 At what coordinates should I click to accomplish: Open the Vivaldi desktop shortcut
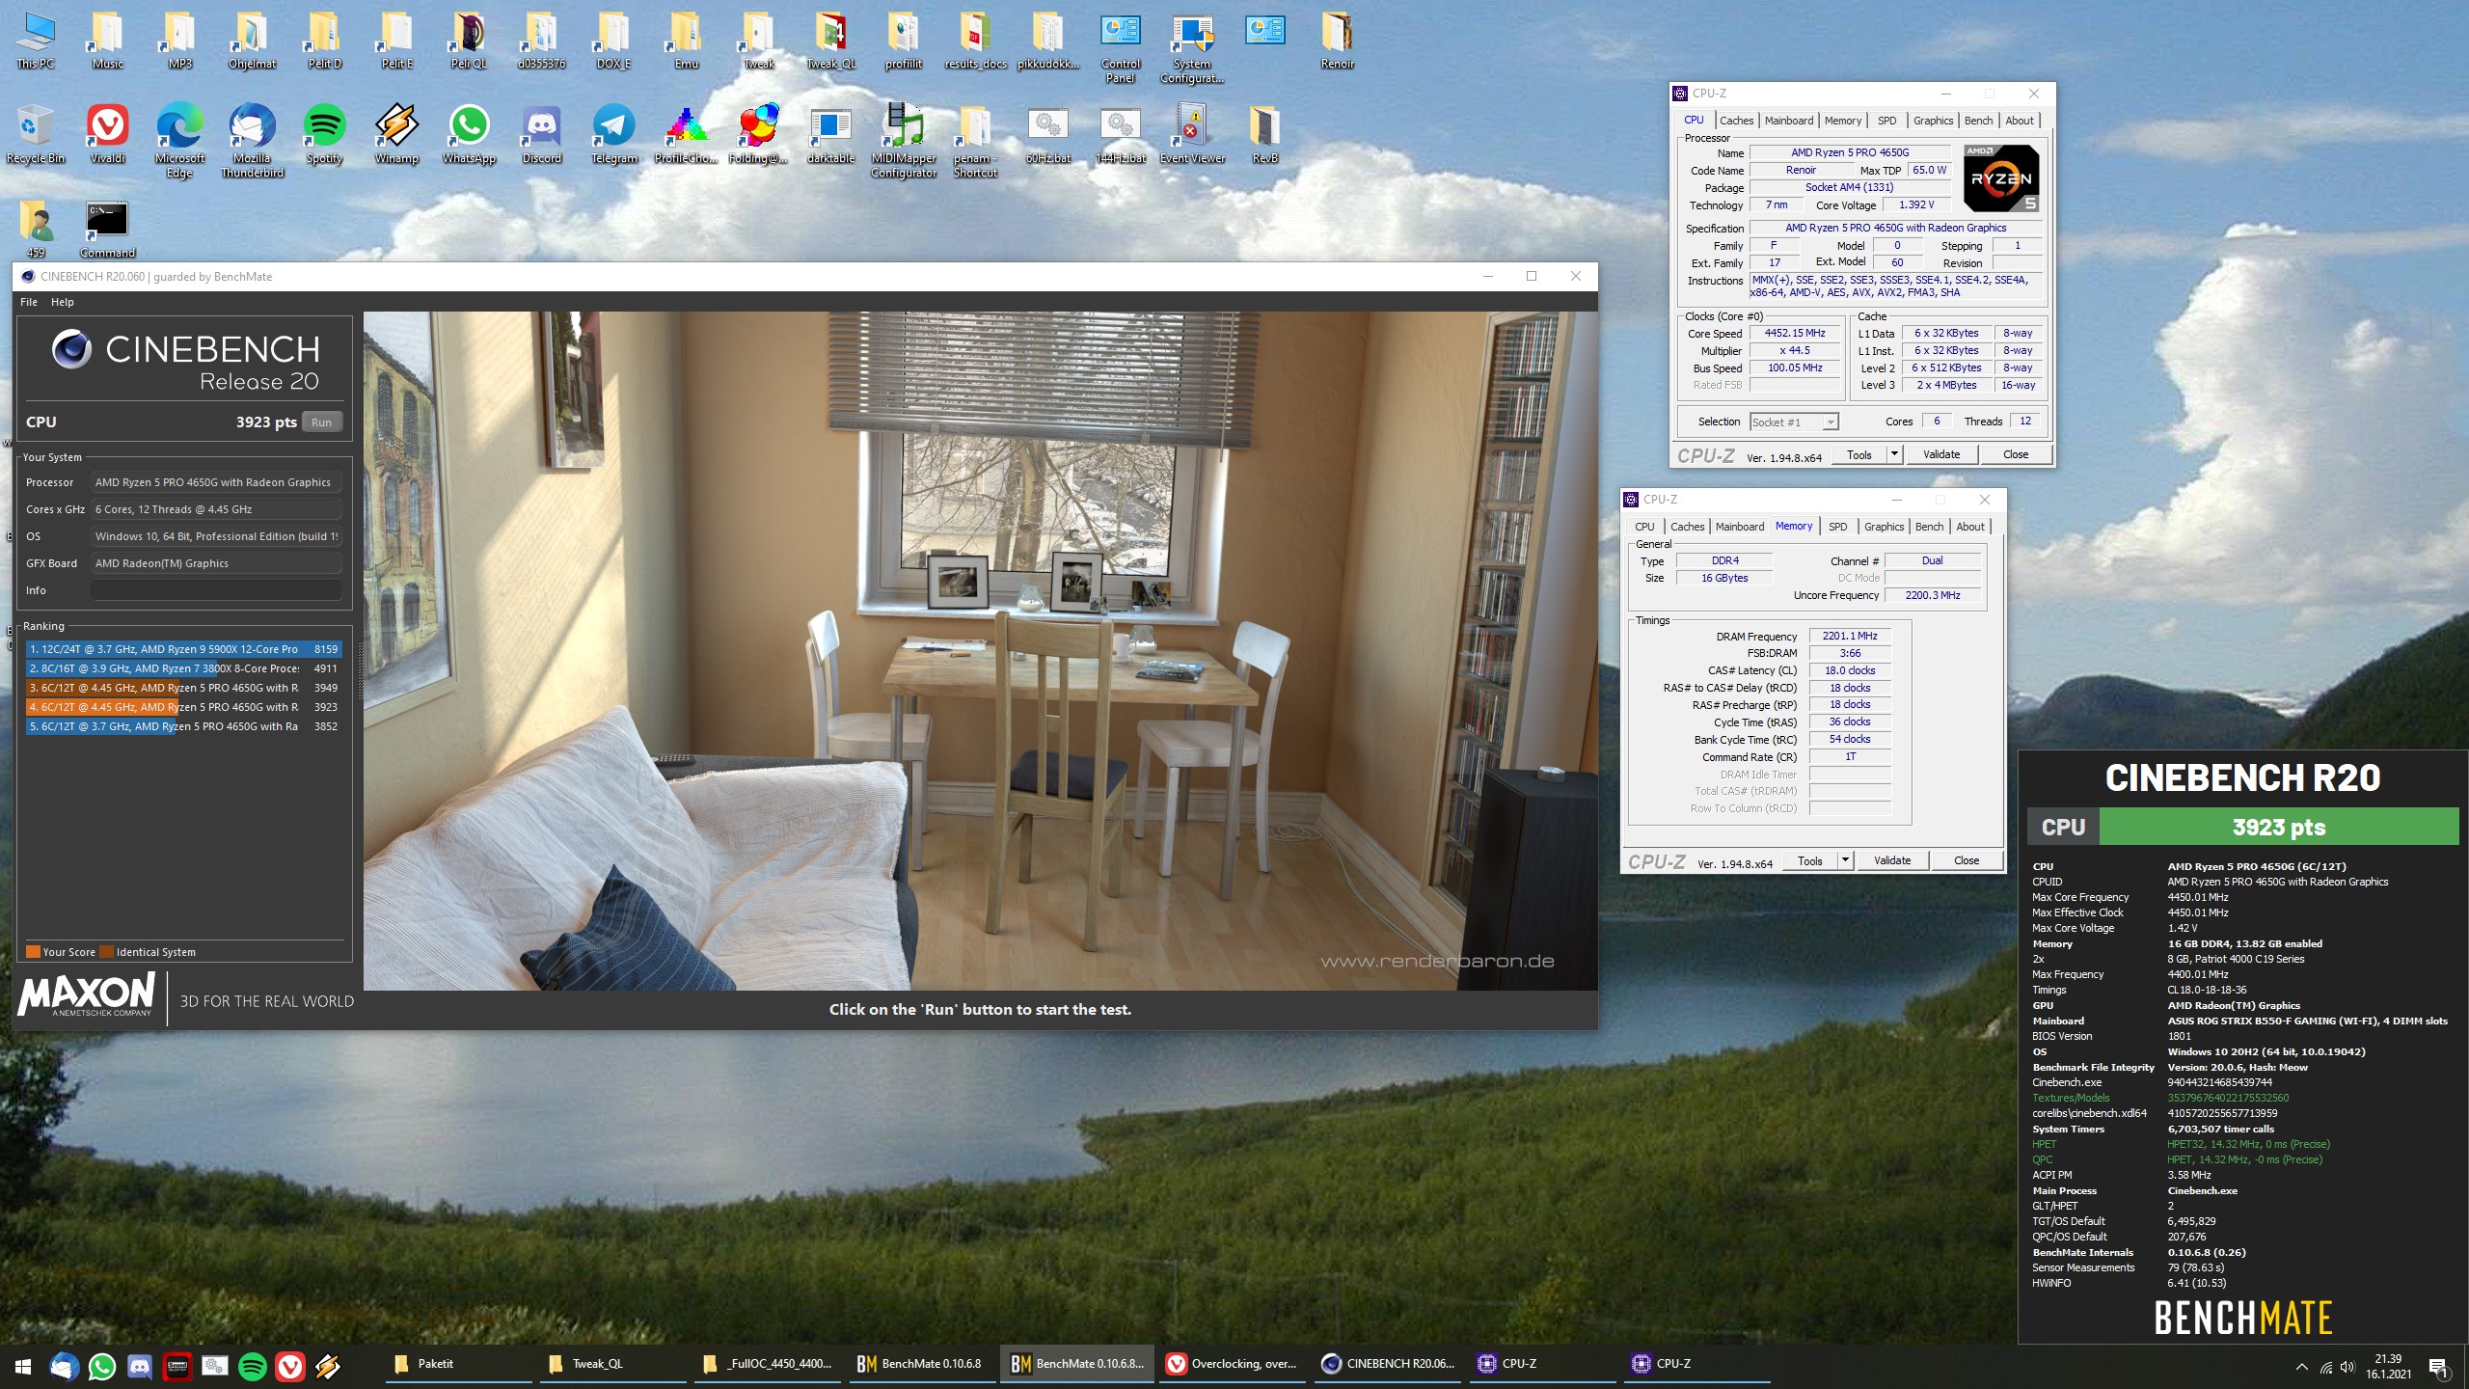point(107,133)
